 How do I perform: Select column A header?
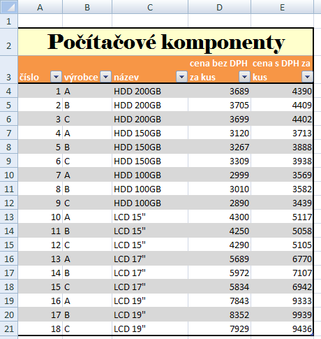[40, 7]
